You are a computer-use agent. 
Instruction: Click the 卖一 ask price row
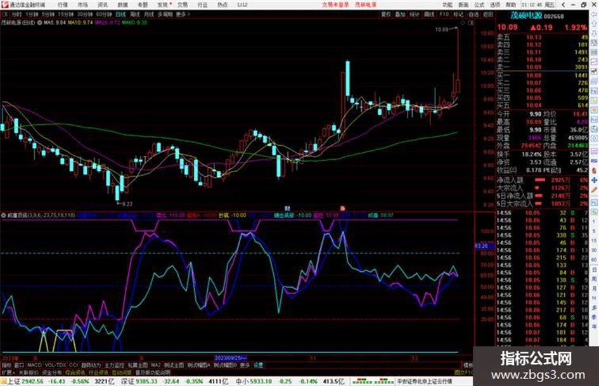[x=542, y=67]
